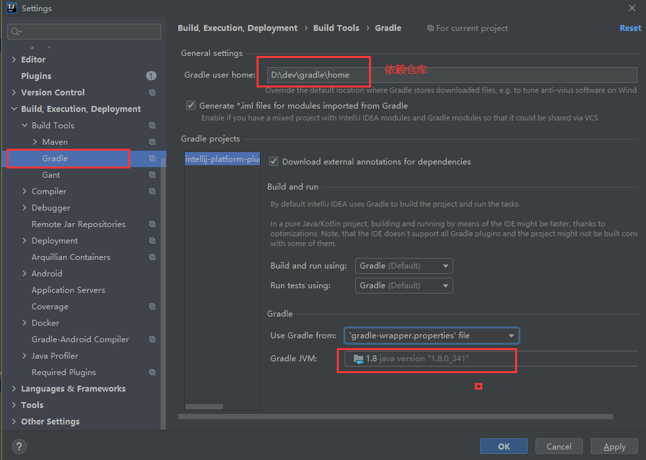Open the Gradle JVM selector
The height and width of the screenshot is (460, 646).
click(491, 359)
